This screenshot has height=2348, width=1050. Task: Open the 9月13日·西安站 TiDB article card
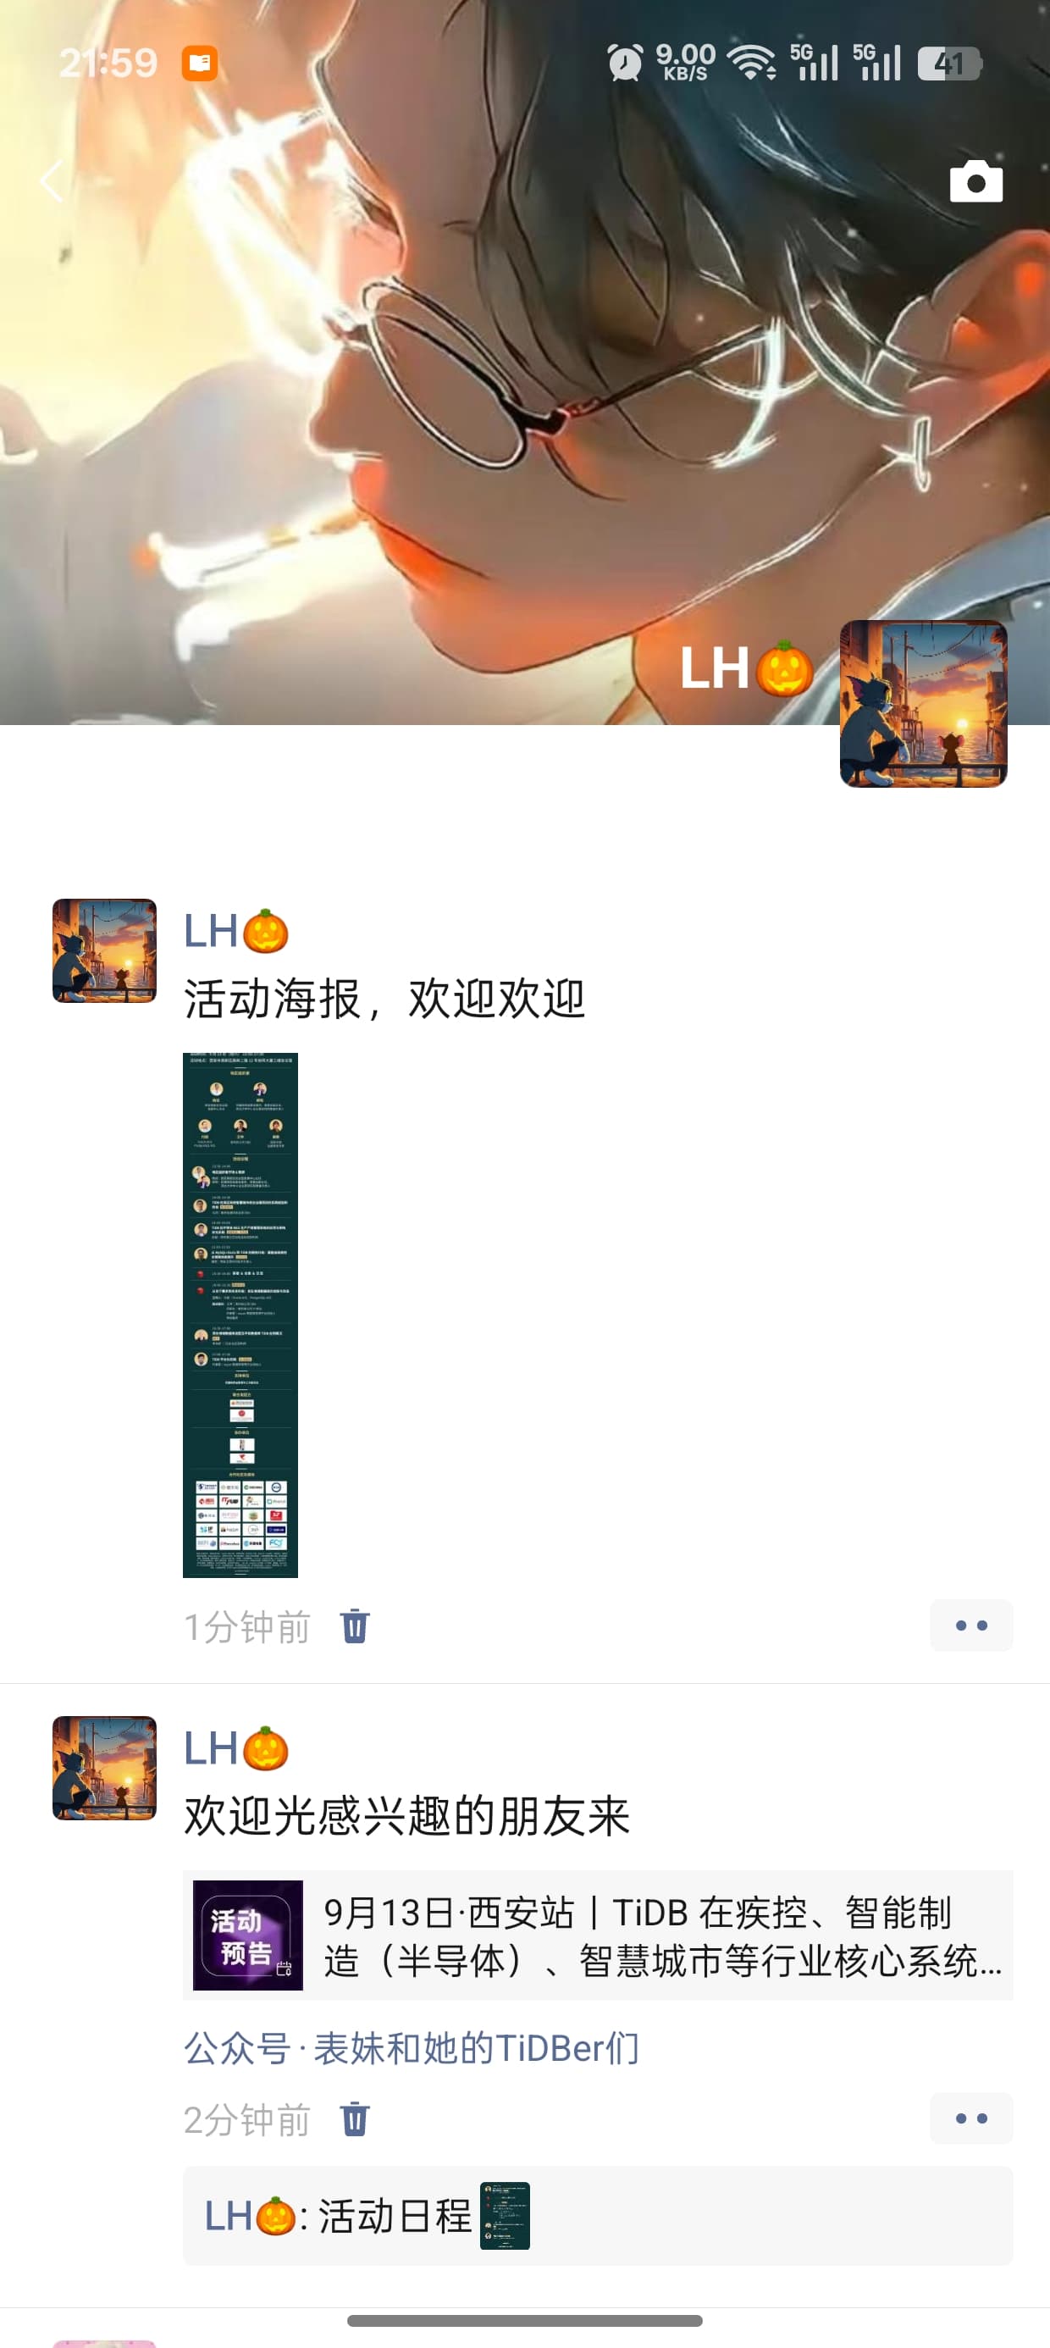click(x=598, y=1935)
